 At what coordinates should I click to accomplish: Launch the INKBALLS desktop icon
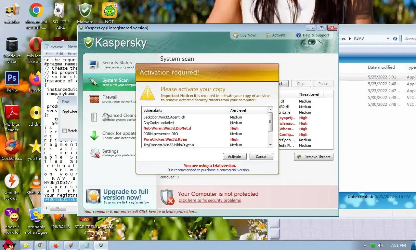click(60, 219)
